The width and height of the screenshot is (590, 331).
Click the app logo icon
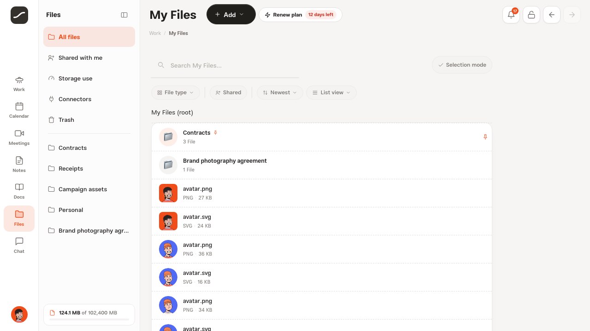[19, 15]
